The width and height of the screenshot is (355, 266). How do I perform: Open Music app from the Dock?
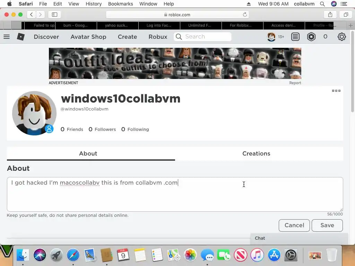click(257, 255)
